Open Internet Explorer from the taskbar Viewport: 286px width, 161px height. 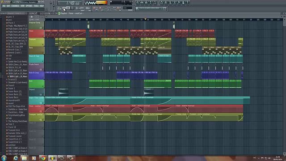pos(16,158)
